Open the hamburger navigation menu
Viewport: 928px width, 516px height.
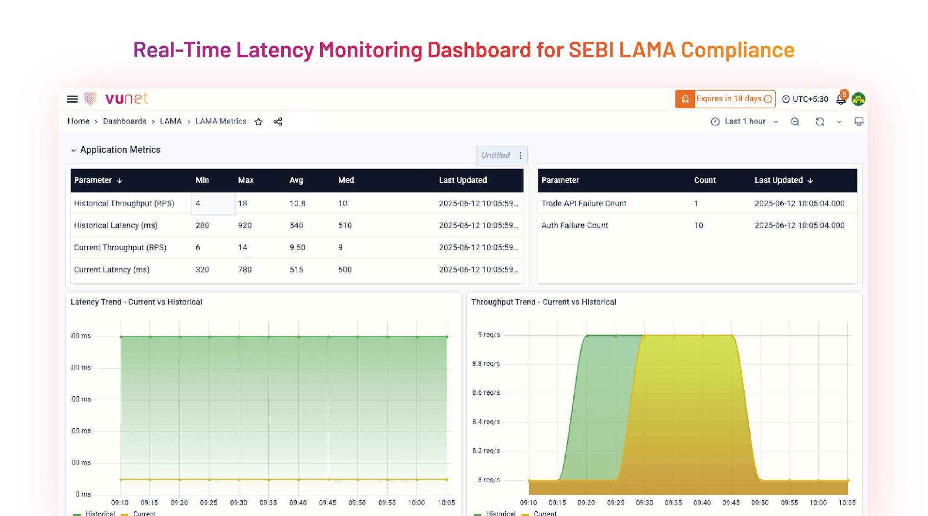72,99
